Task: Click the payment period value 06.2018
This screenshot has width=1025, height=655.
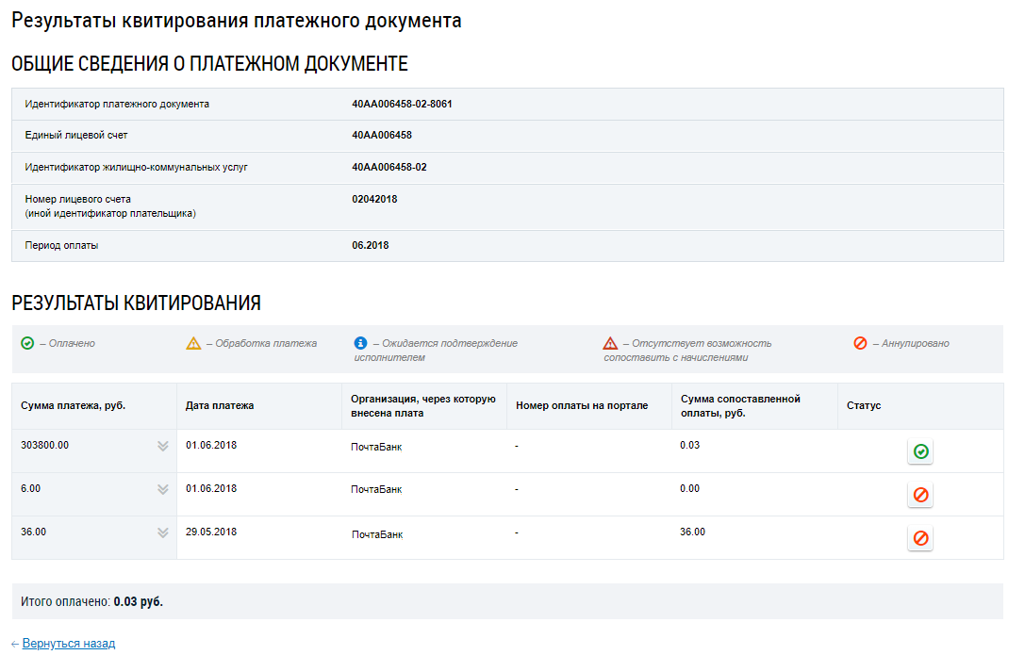Action: 370,245
